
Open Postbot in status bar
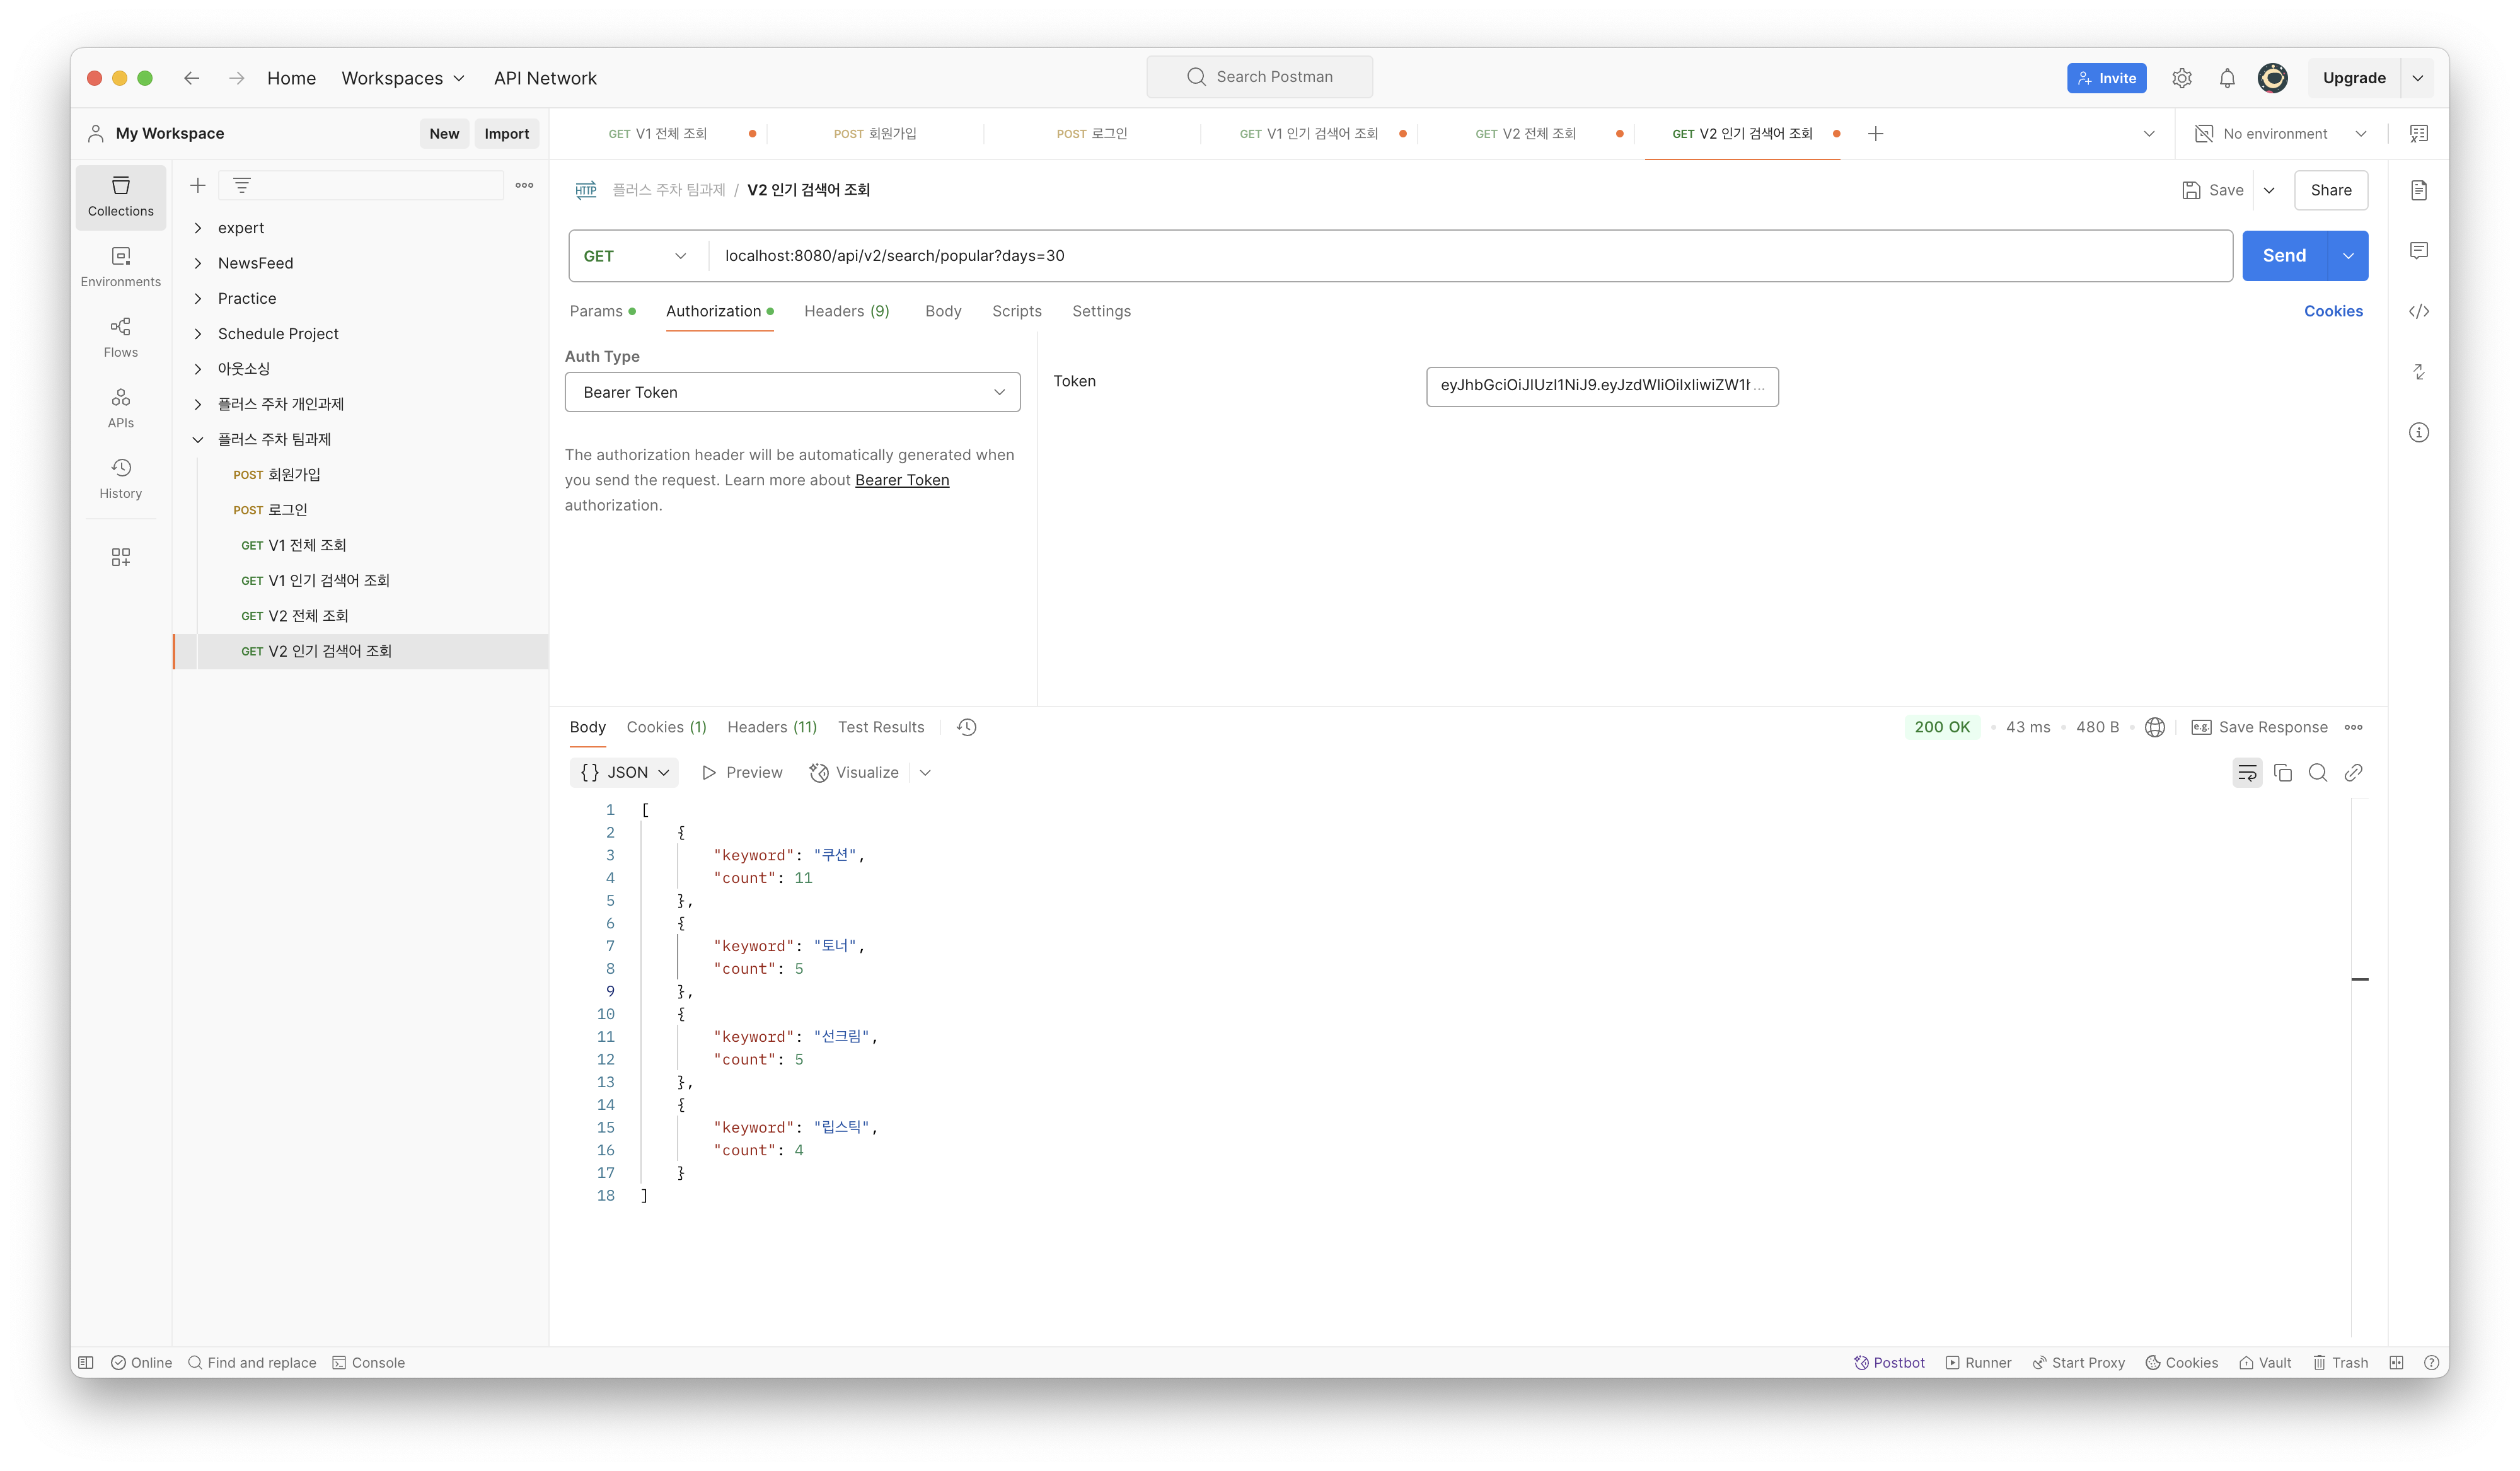point(1889,1362)
